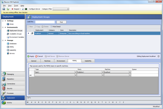Viewport: 163px width, 109px height.
Task: Open the Zones settings node
Action: pos(11,24)
